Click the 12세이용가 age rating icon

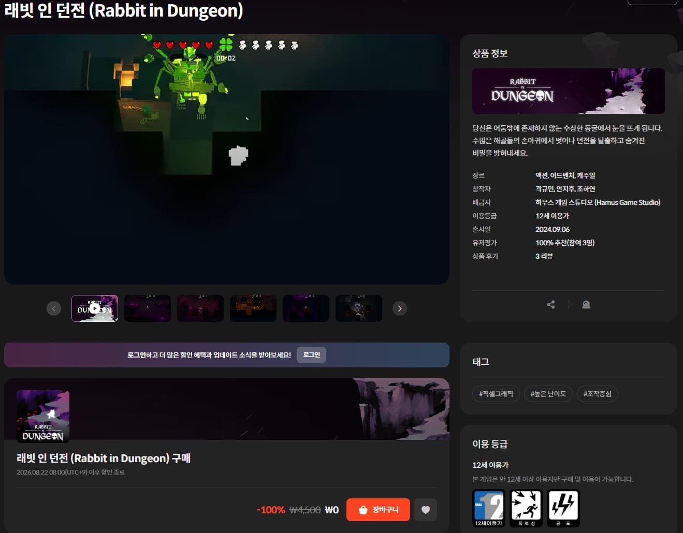[x=489, y=508]
